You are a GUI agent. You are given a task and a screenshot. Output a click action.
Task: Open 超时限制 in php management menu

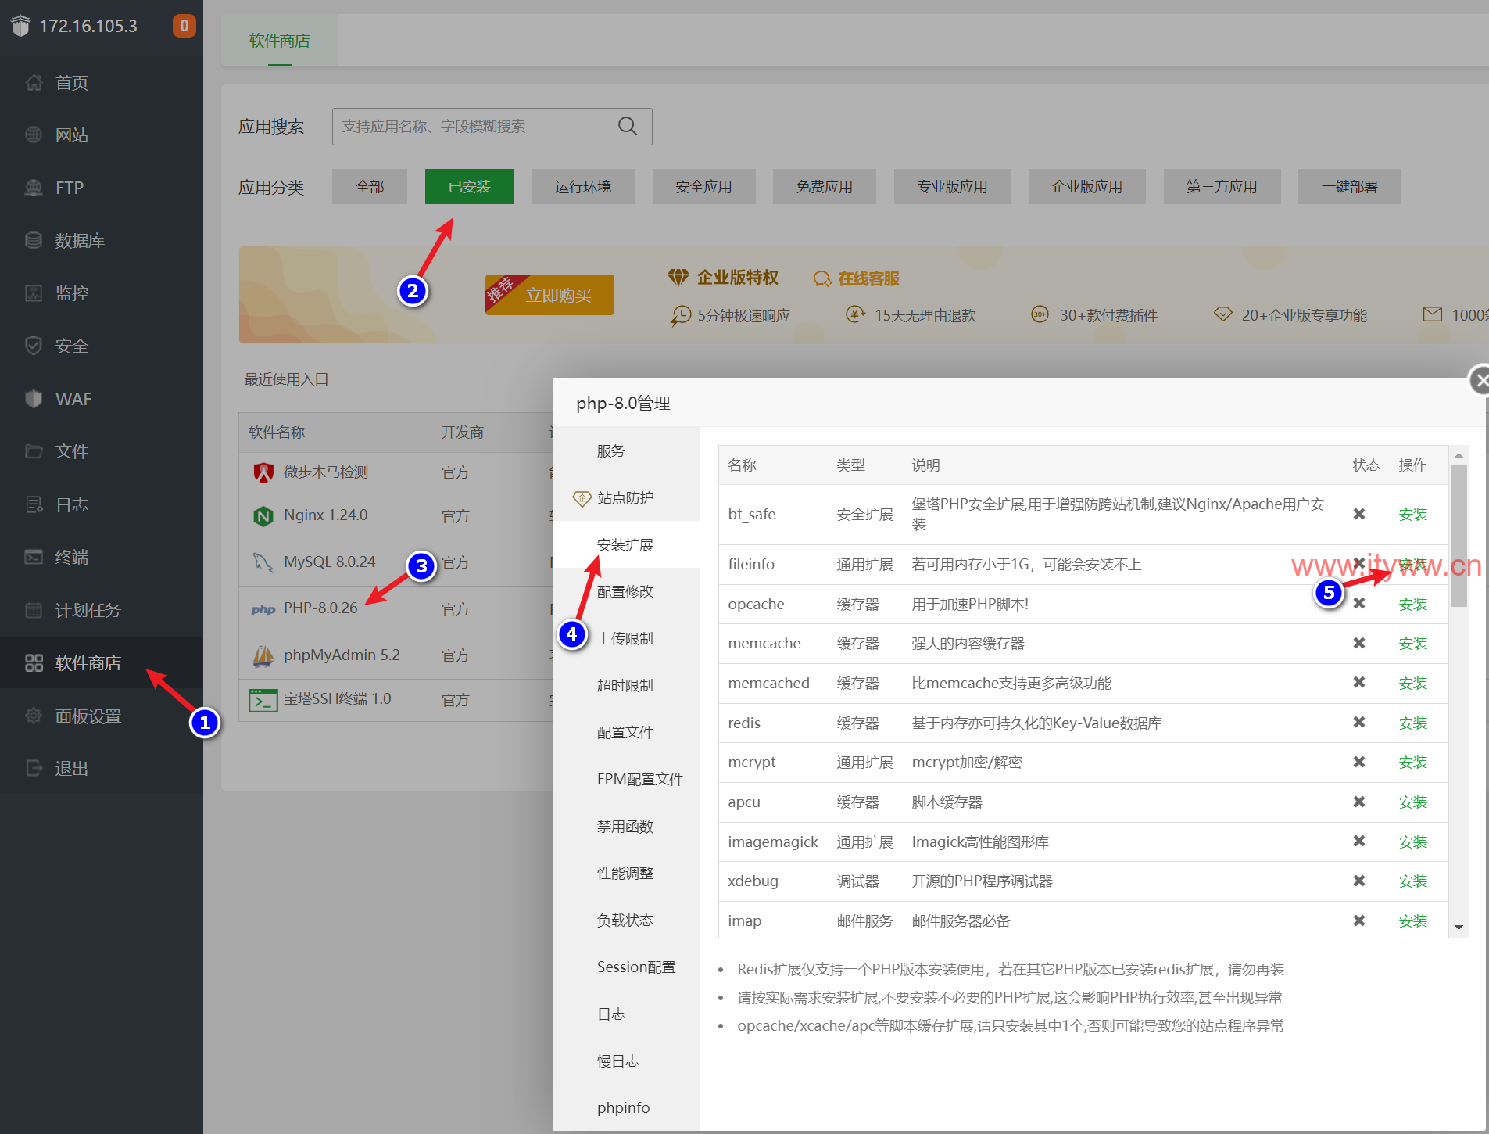pyautogui.click(x=626, y=686)
